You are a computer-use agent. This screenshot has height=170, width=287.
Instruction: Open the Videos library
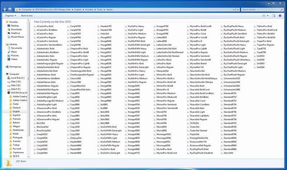click(x=13, y=59)
